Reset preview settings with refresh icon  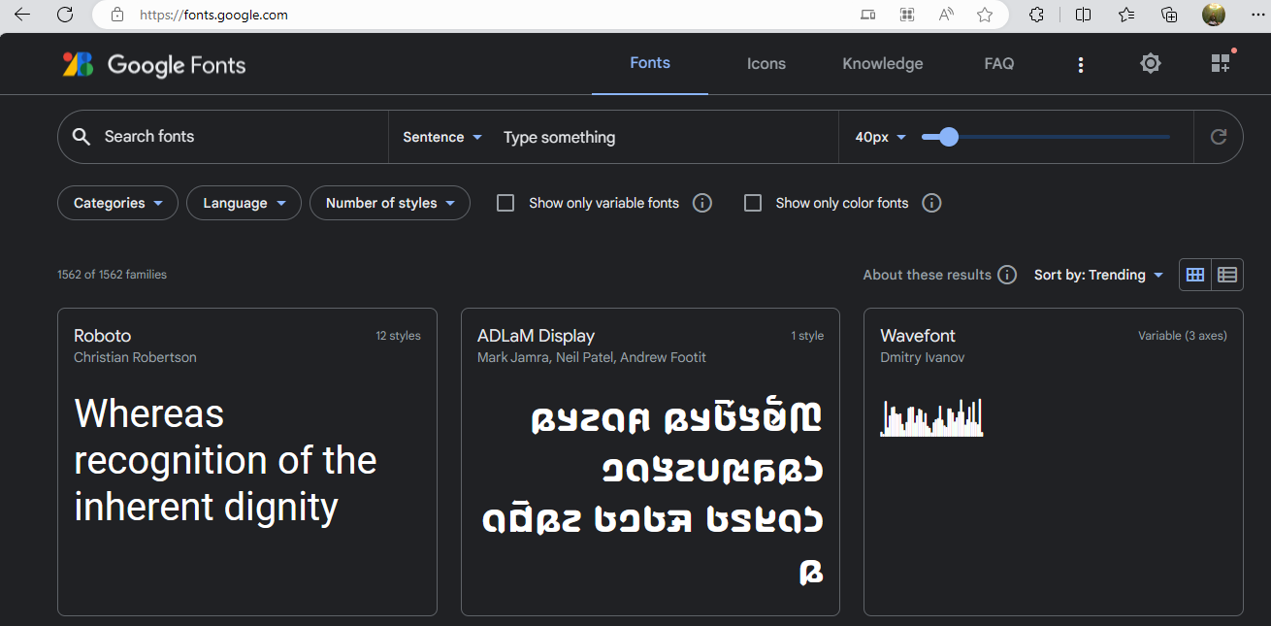(1219, 137)
